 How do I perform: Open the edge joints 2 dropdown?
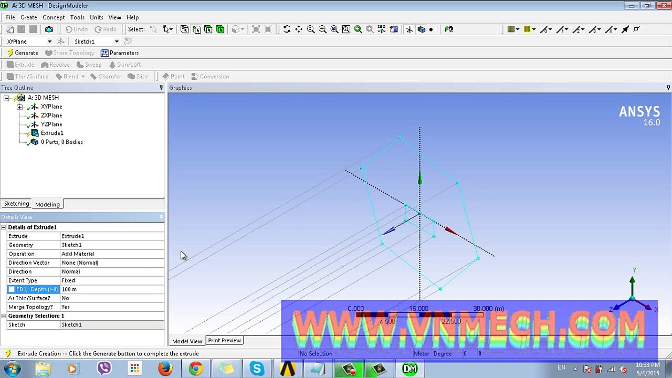coord(579,29)
